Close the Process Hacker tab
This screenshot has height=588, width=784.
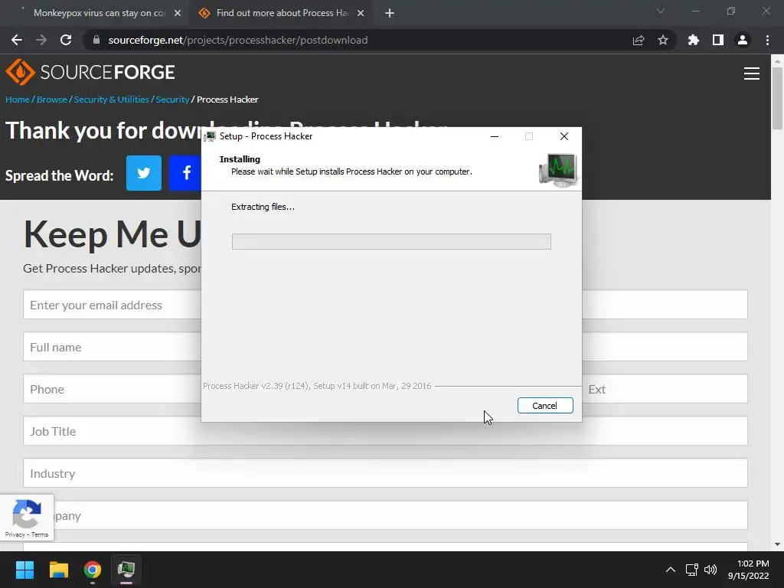pyautogui.click(x=361, y=13)
